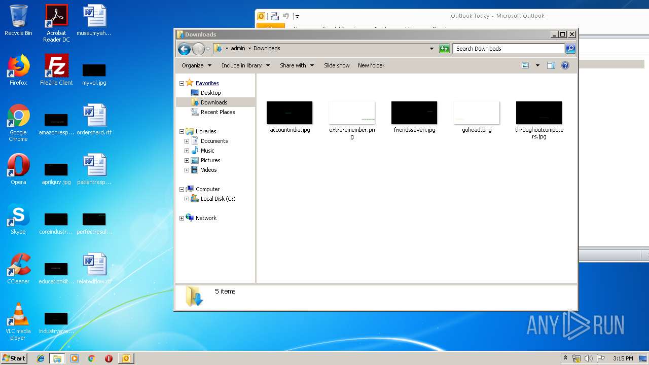649x365 pixels.
Task: Open recent pages dropdown arrow
Action: click(x=208, y=49)
